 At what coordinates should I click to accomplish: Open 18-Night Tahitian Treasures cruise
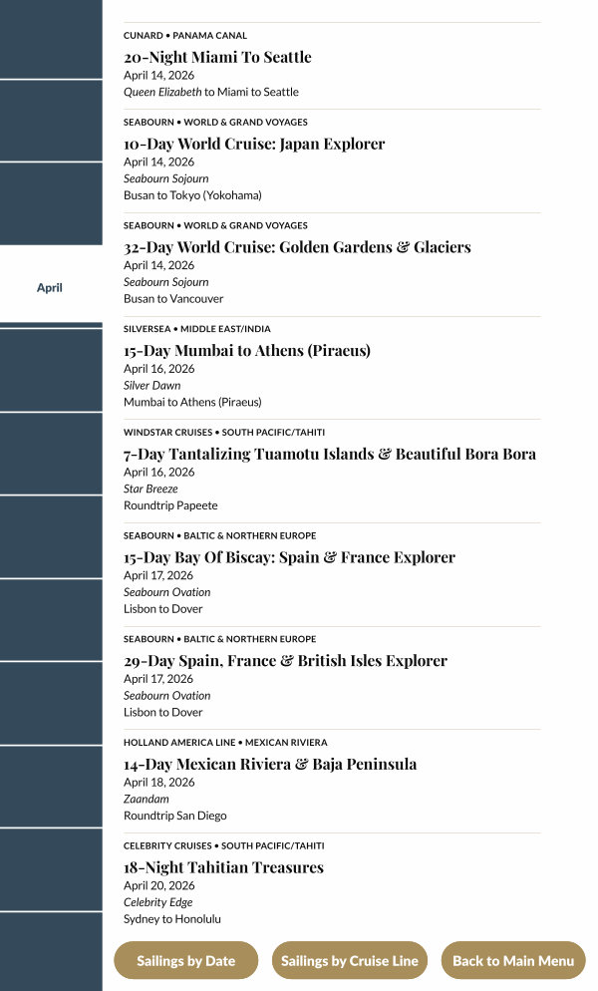[223, 867]
